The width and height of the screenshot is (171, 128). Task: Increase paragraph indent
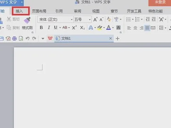tap(154, 19)
